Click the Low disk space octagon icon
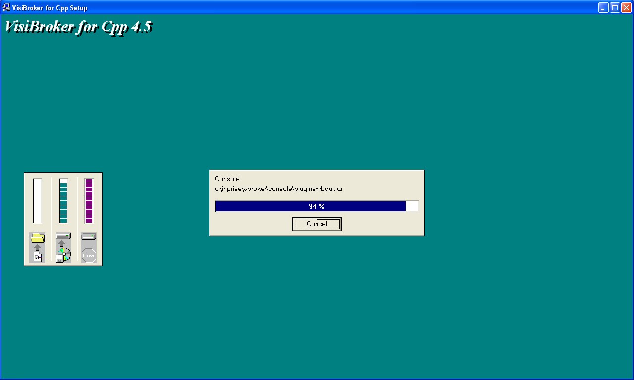The height and width of the screenshot is (380, 634). [x=89, y=255]
